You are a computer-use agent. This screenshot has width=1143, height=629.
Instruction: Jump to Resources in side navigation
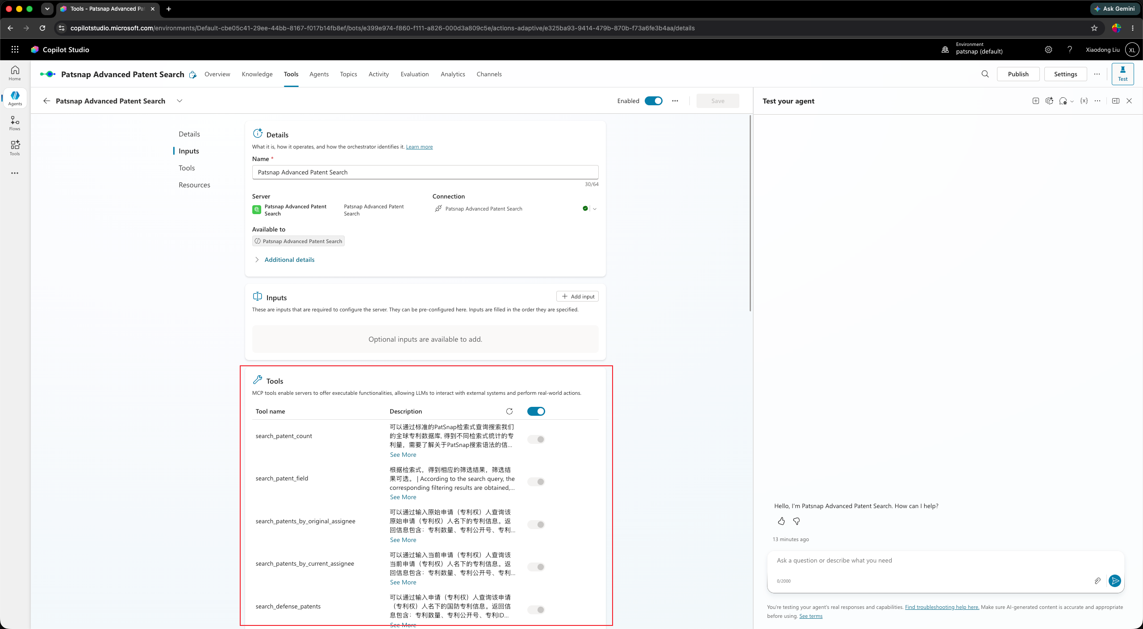point(194,185)
